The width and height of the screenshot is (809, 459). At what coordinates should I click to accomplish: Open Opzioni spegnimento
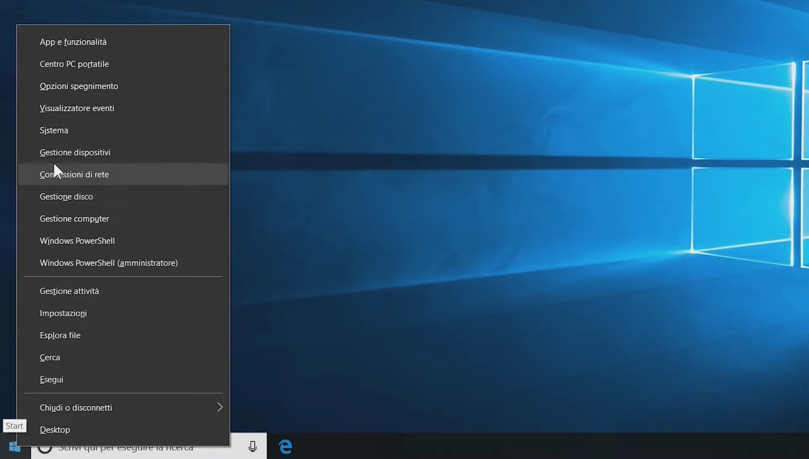tap(79, 86)
